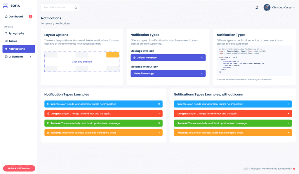The height and width of the screenshot is (174, 299).
Task: Click the Template breadcrumb link
Action: point(46,23)
